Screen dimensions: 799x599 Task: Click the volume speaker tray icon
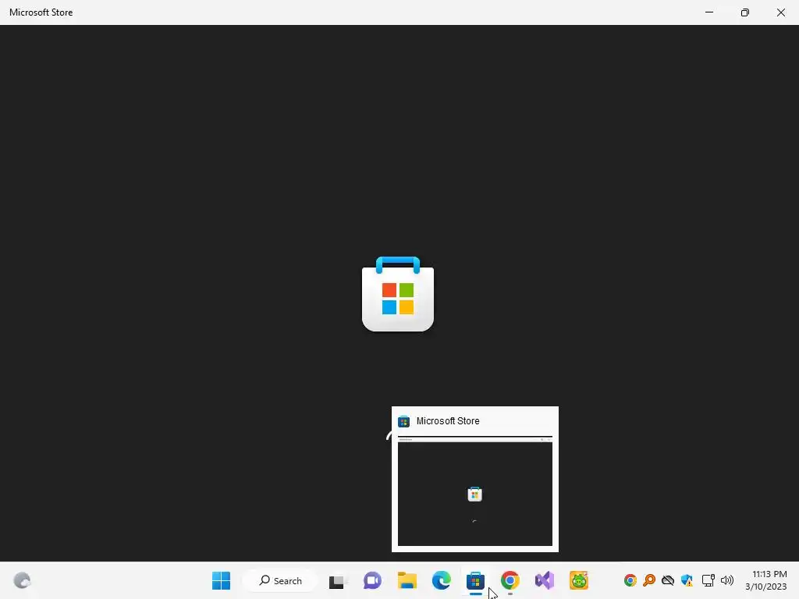click(x=727, y=580)
